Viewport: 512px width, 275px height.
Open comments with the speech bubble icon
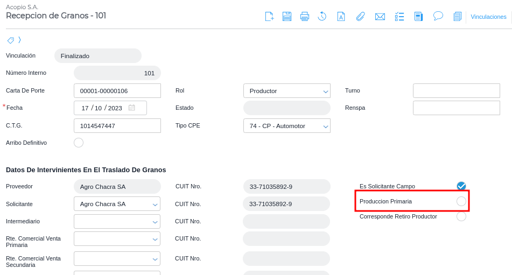438,16
